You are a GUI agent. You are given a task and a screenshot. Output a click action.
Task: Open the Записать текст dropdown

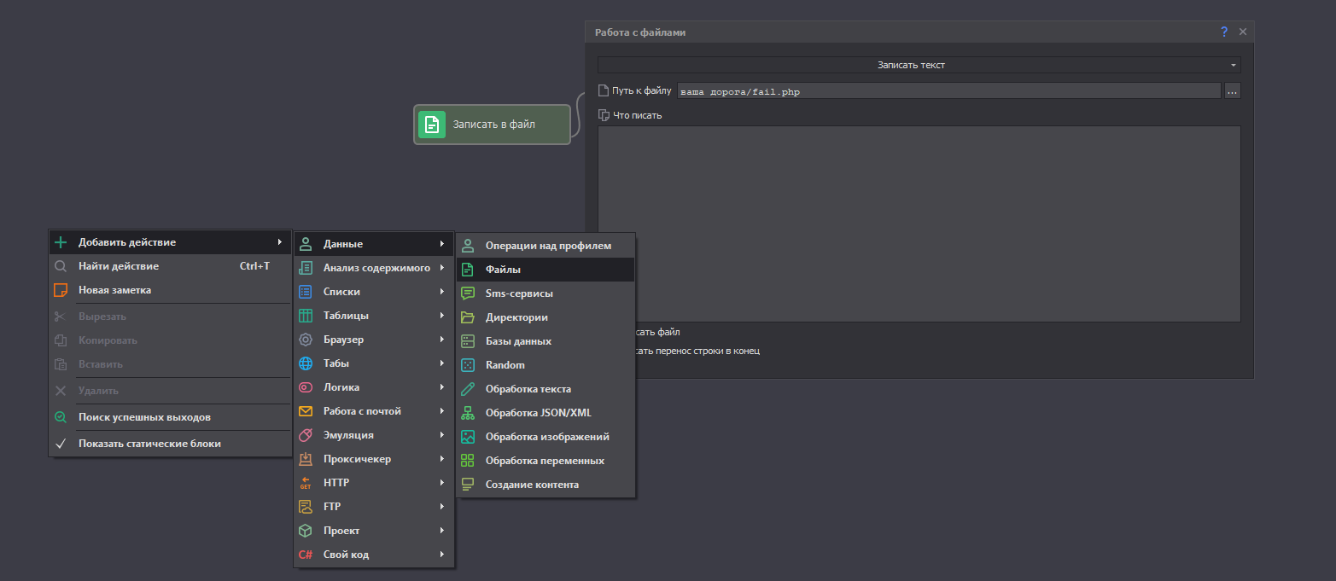919,65
